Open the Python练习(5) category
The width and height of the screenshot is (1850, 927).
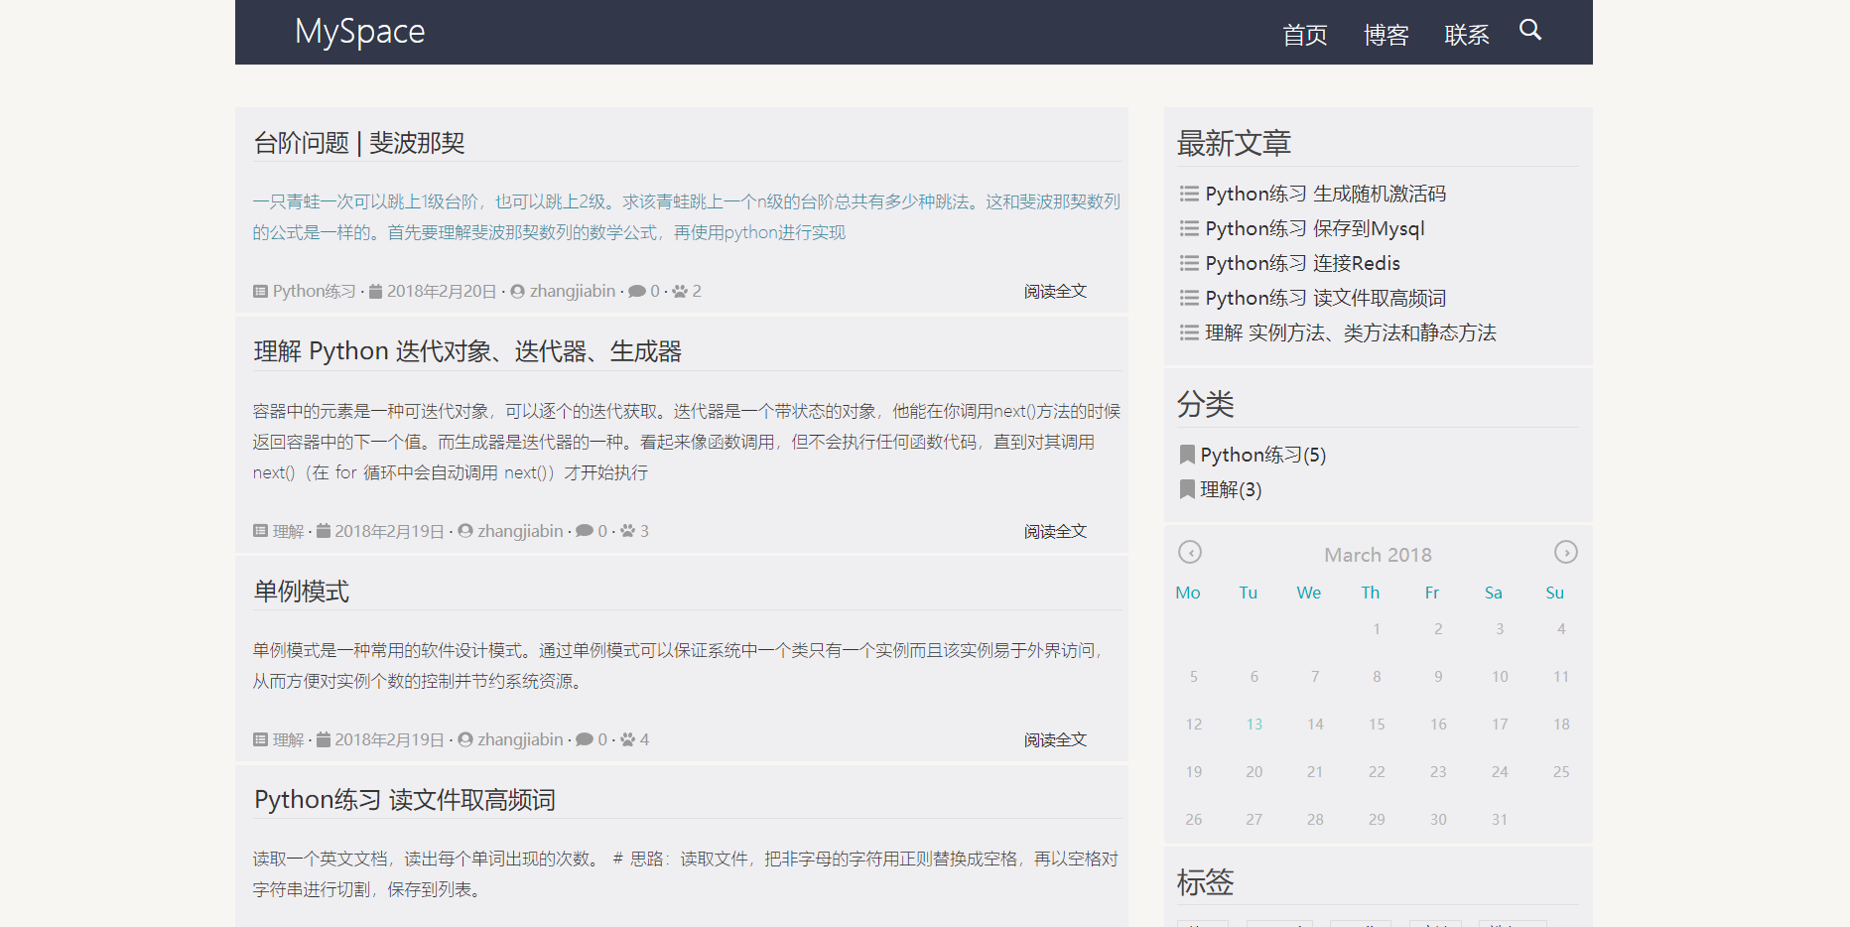coord(1262,455)
